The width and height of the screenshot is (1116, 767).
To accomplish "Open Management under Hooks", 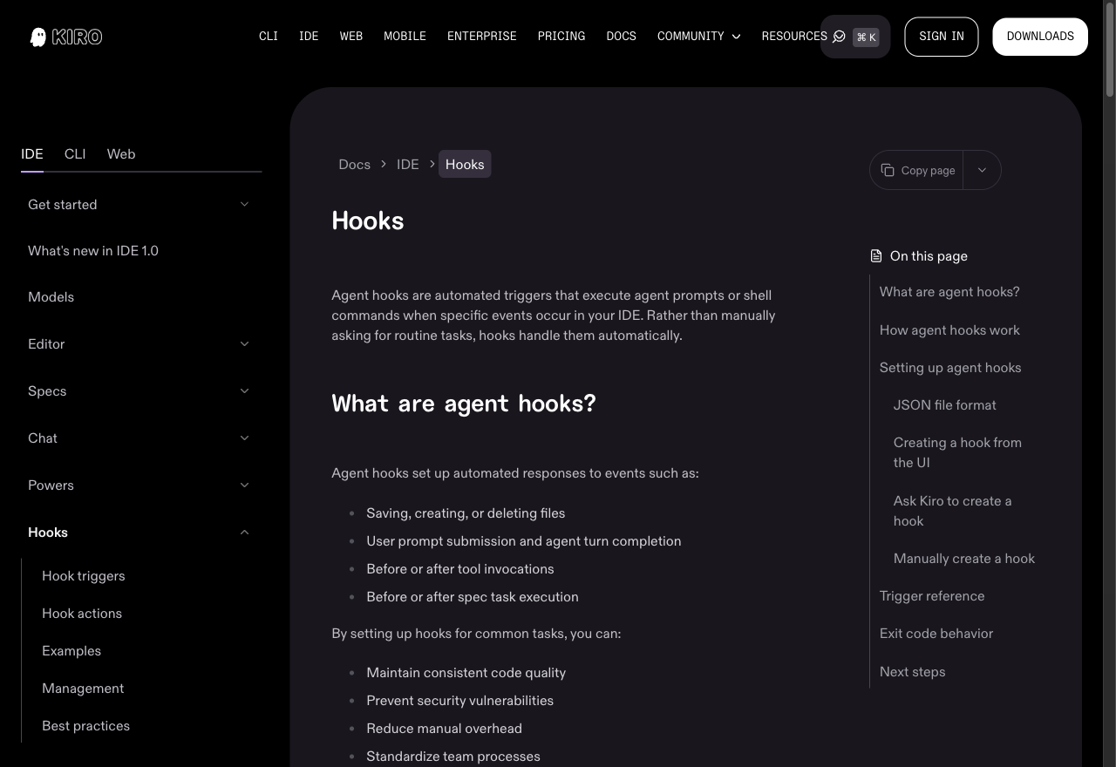I will [x=83, y=689].
